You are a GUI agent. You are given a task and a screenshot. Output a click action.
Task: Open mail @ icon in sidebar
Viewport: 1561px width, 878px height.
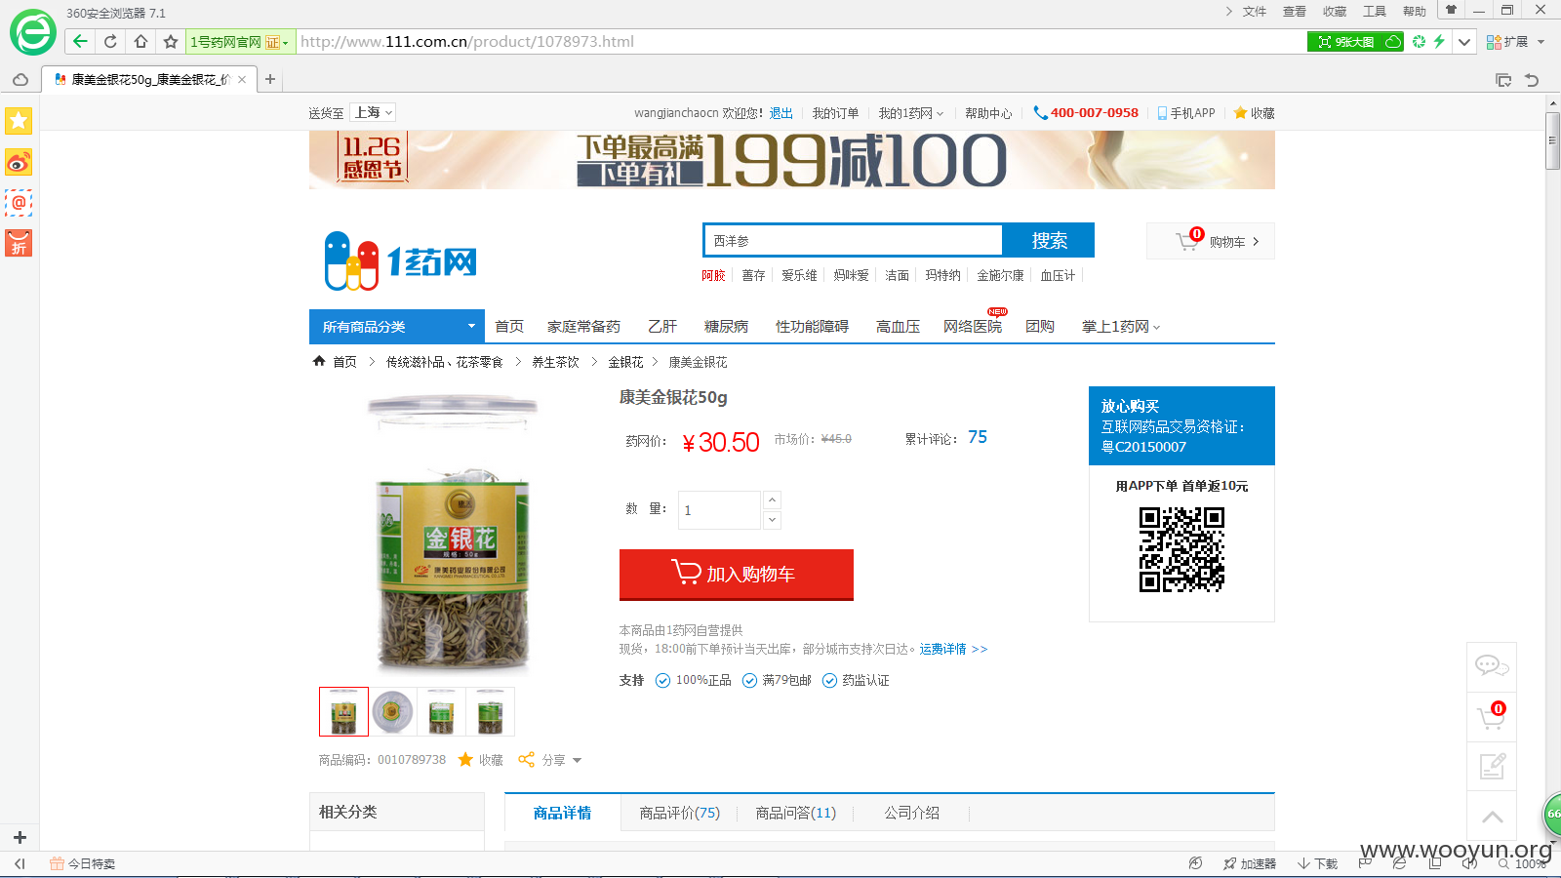19,203
